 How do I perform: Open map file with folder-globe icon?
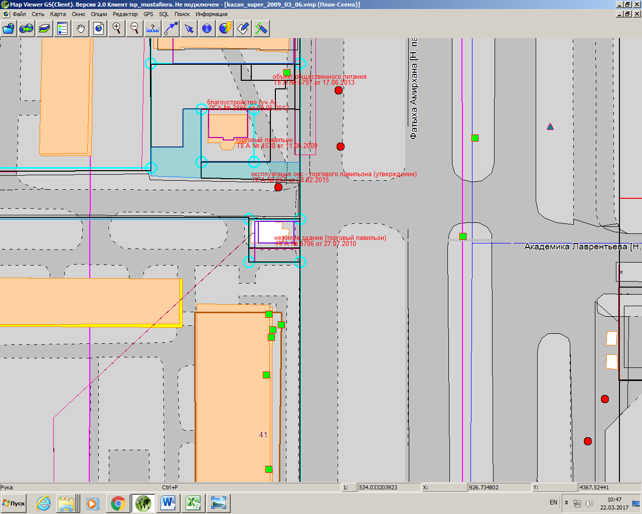(x=9, y=29)
